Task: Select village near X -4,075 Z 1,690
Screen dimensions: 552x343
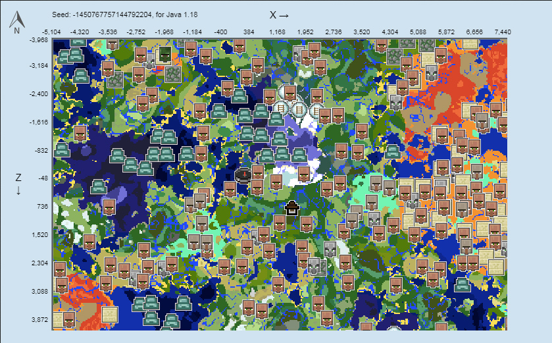Action: (89, 242)
